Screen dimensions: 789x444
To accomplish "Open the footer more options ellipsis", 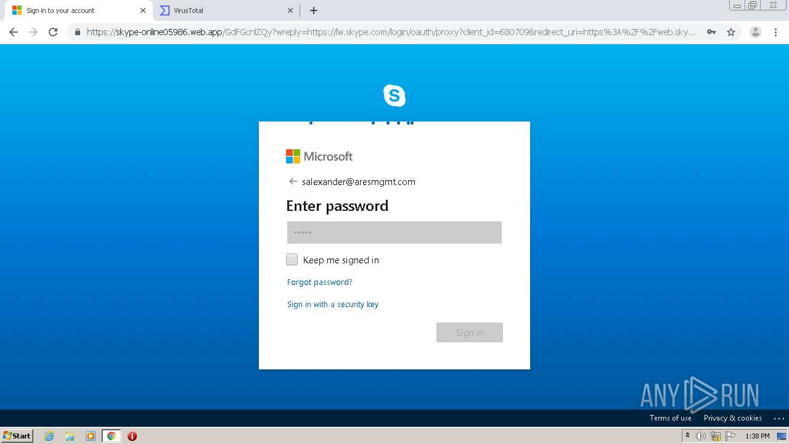I will point(779,418).
